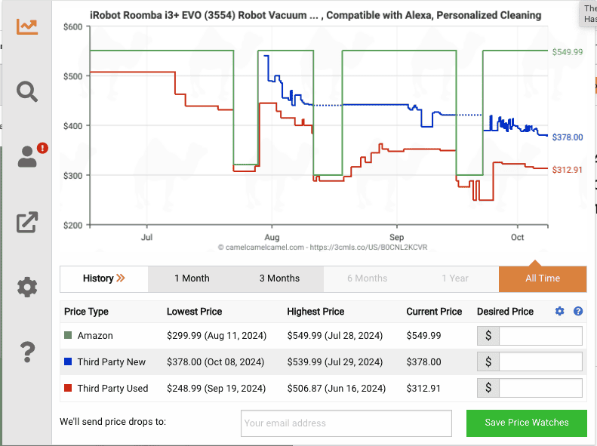Select the 3 Months range tab
597x446 pixels.
279,278
